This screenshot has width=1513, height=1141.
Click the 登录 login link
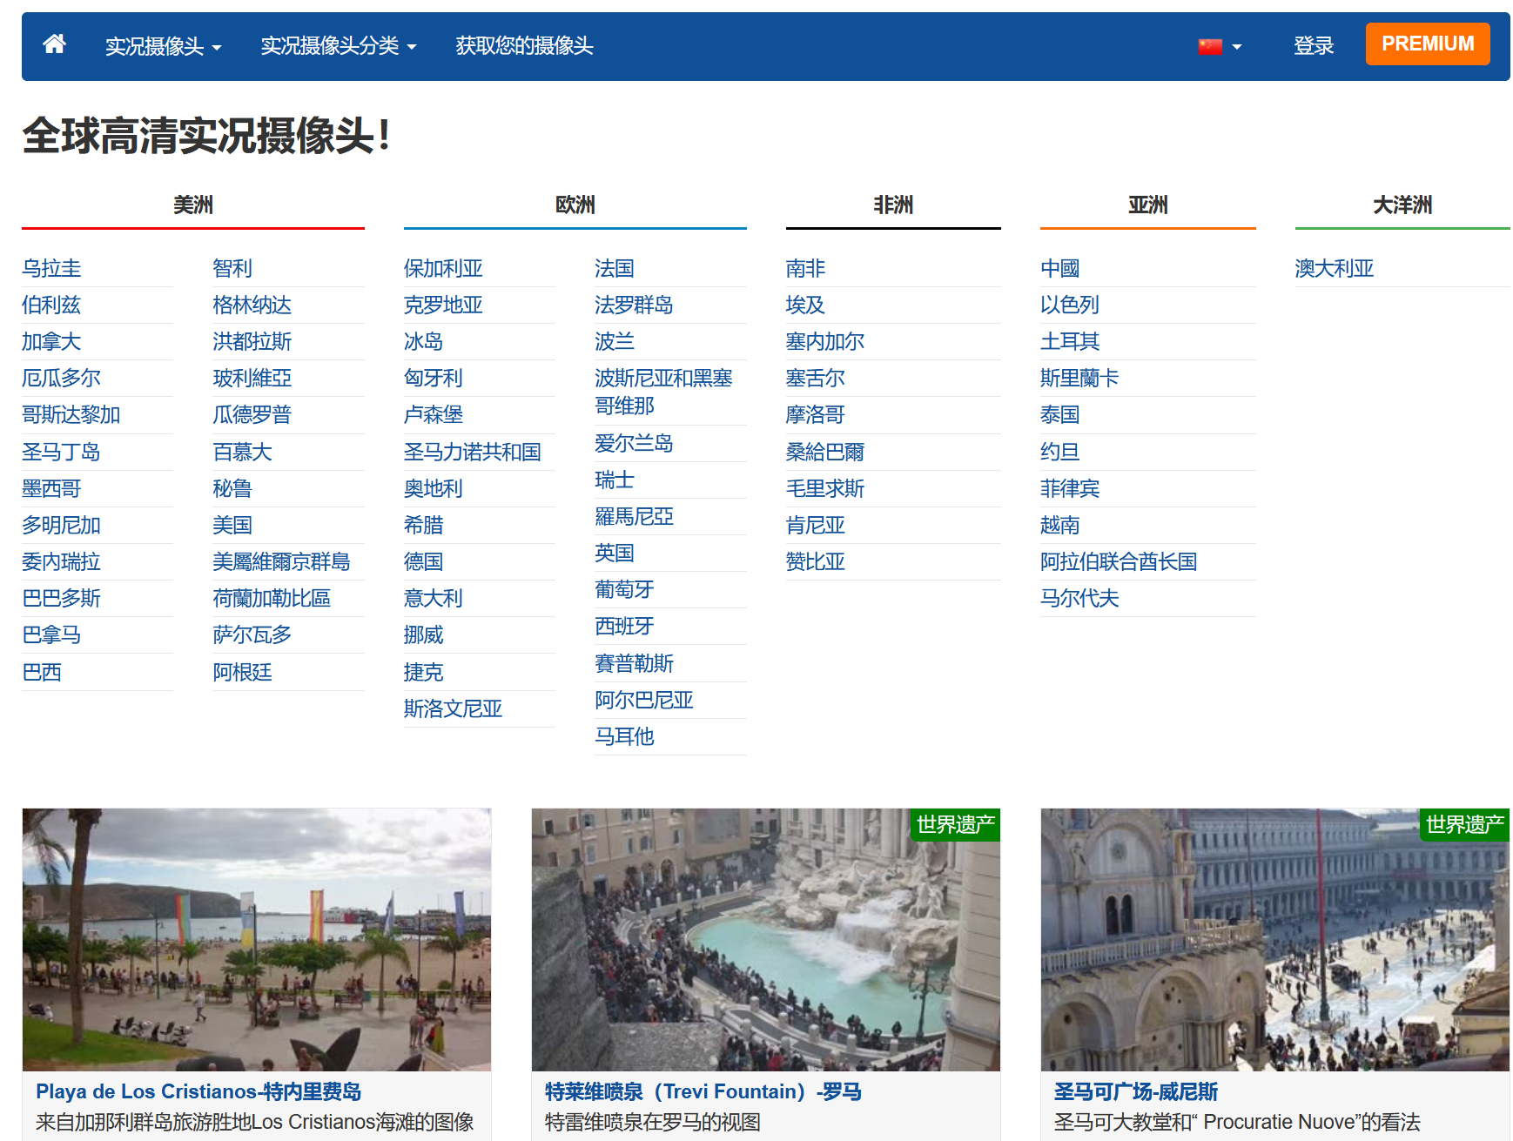pos(1314,46)
